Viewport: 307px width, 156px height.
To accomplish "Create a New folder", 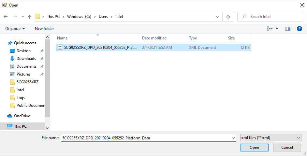I will pyautogui.click(x=44, y=29).
